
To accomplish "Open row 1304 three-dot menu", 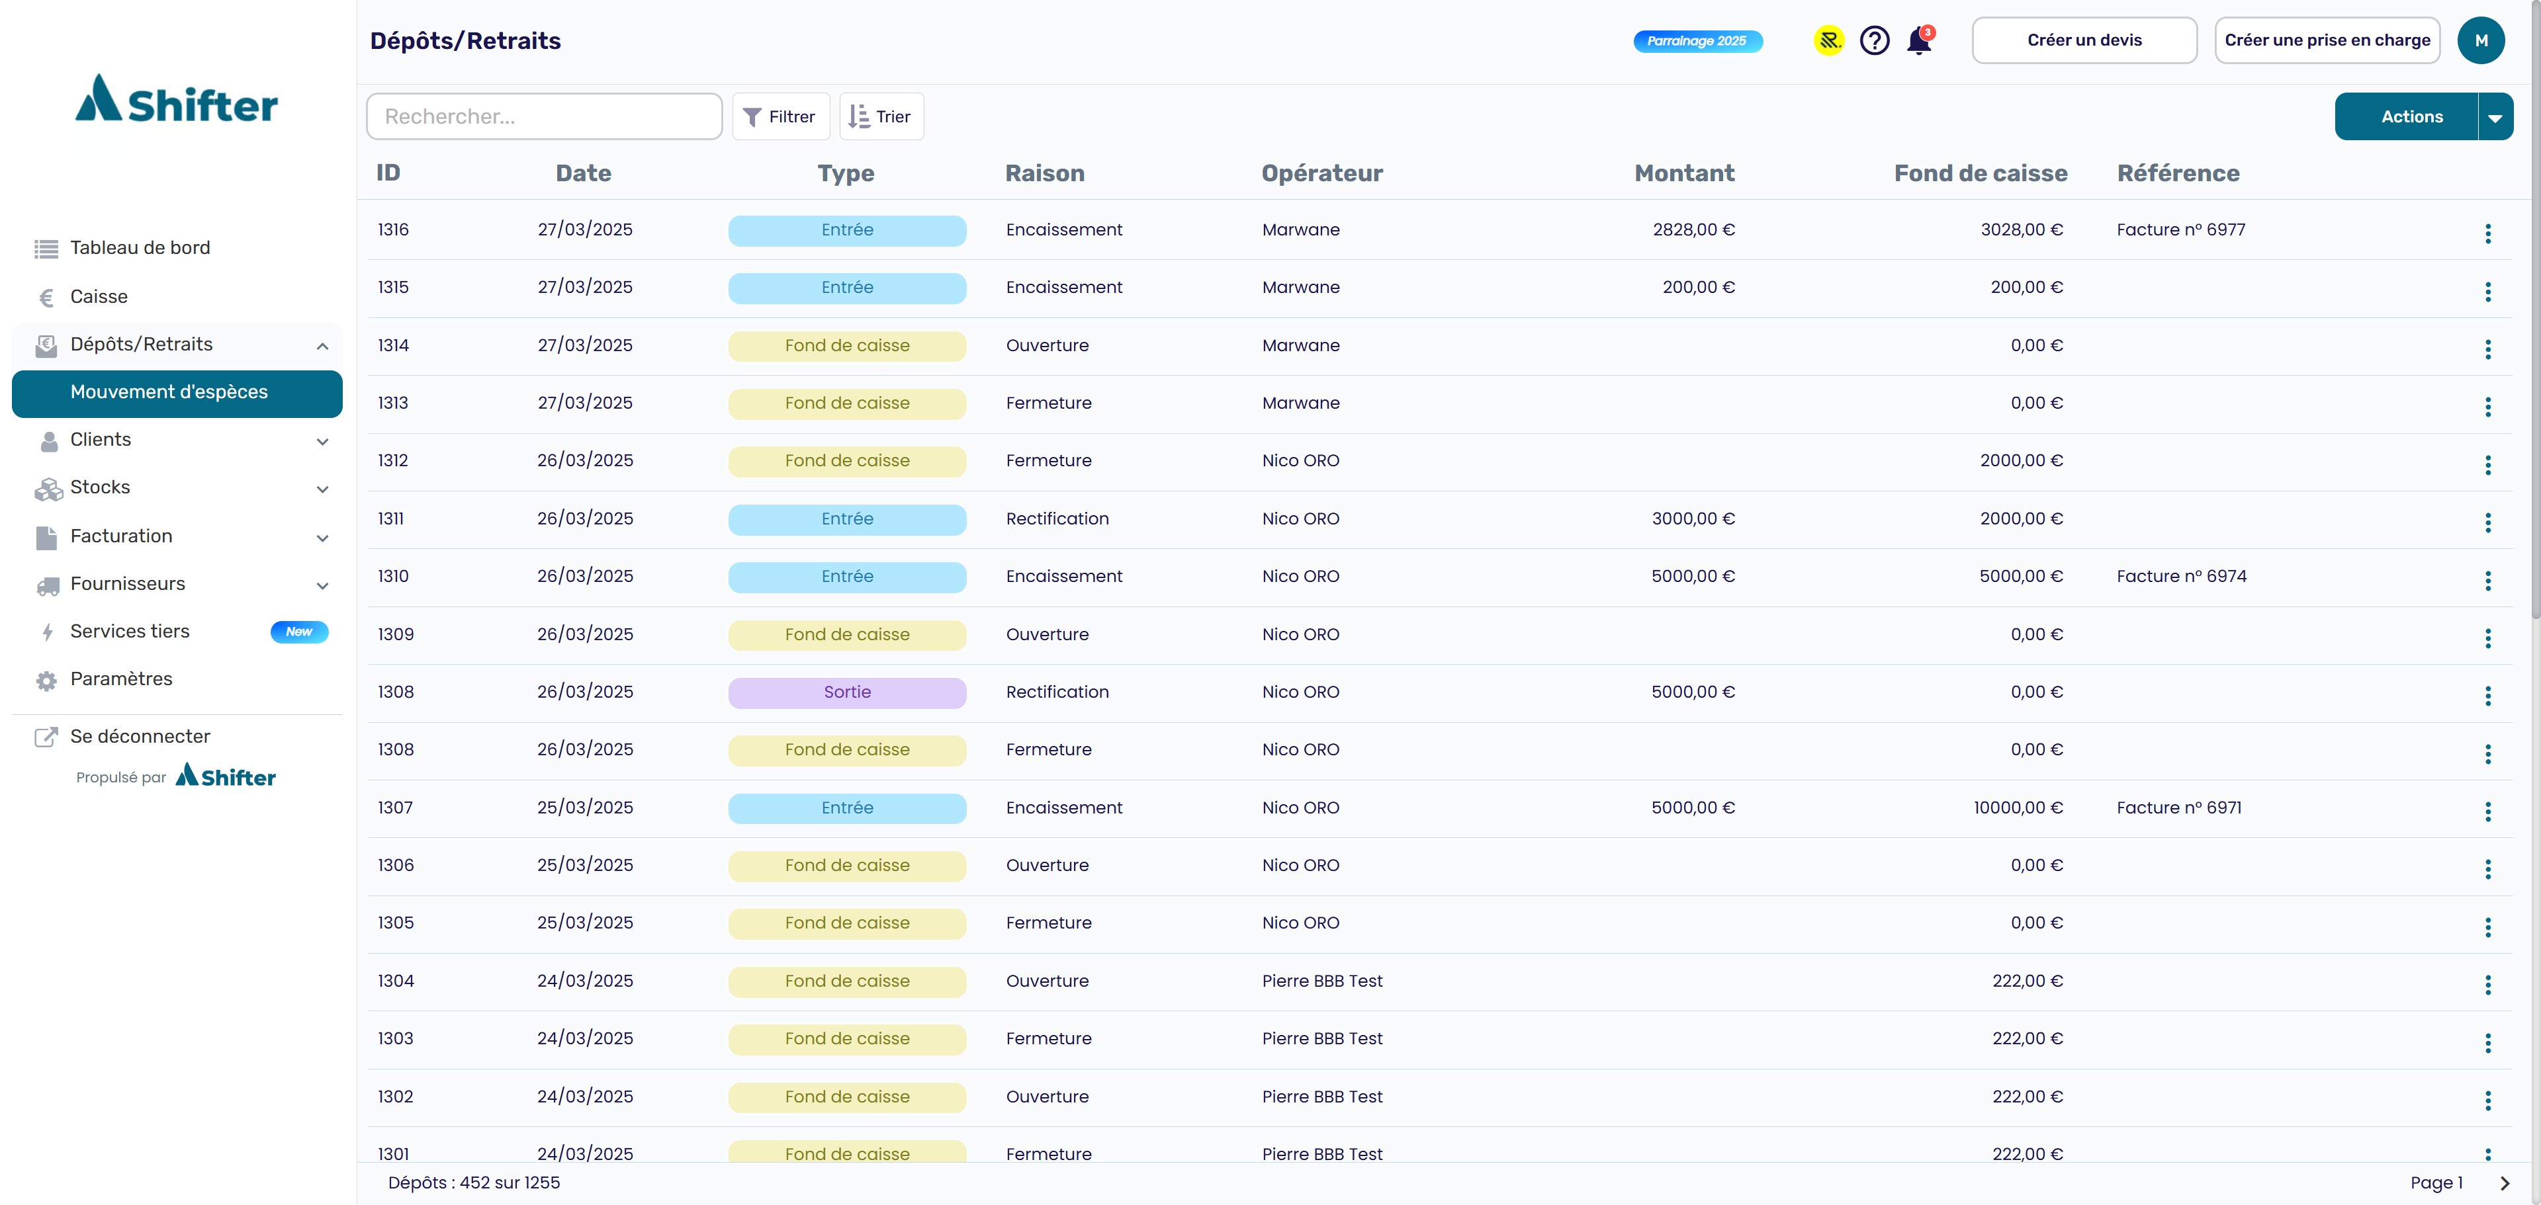I will click(x=2488, y=985).
